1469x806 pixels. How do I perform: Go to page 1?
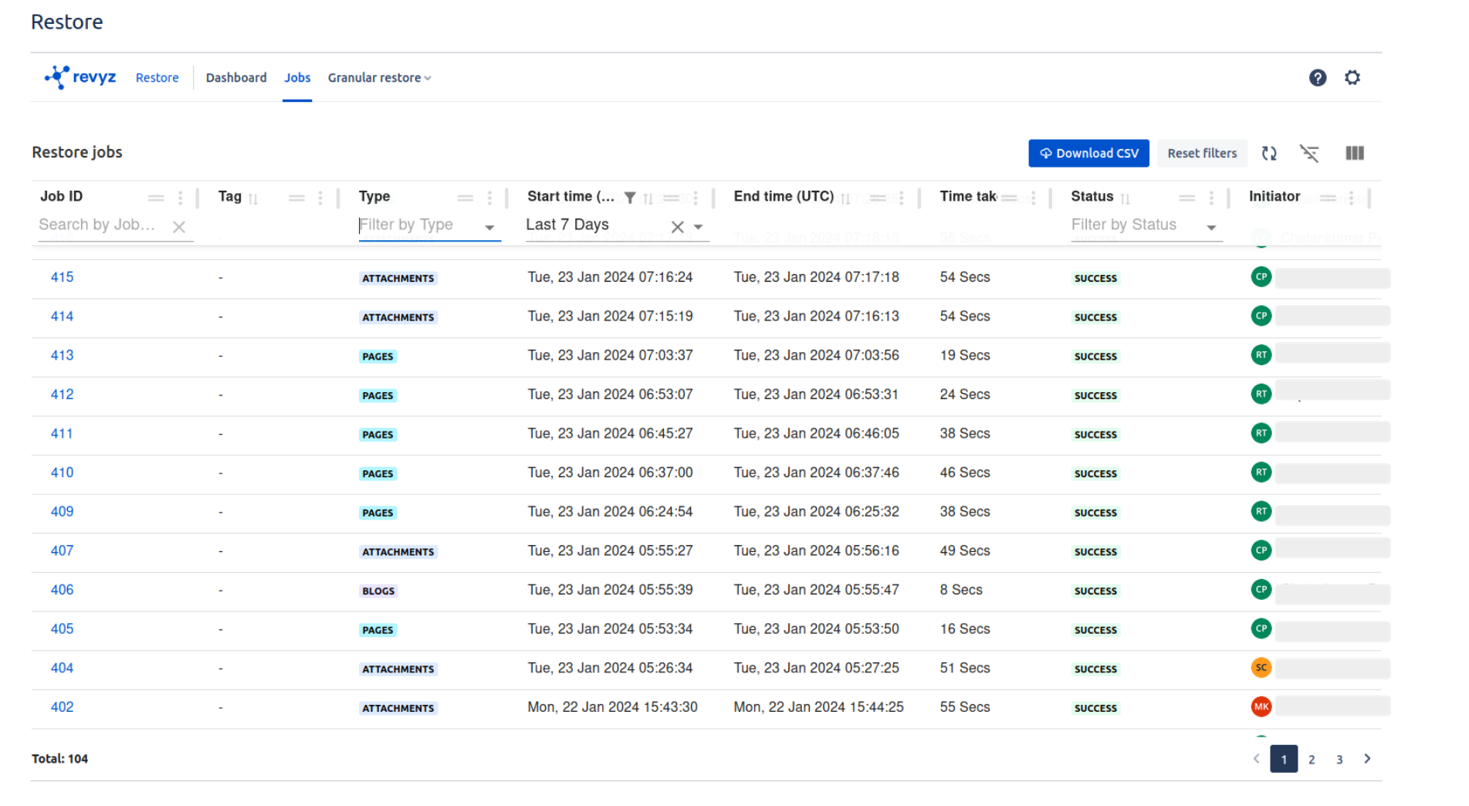[1284, 759]
